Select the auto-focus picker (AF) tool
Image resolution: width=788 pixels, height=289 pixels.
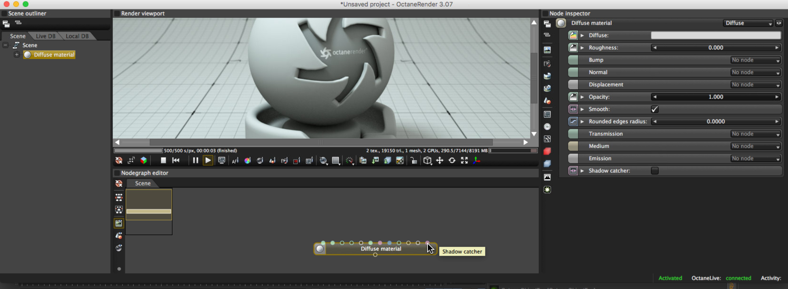(x=235, y=161)
